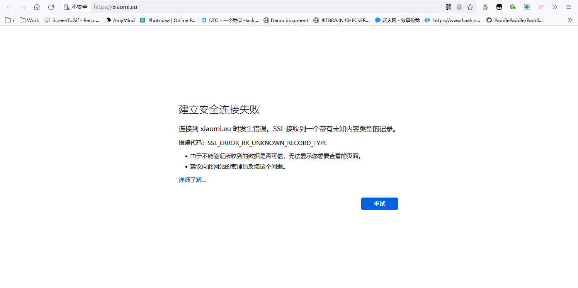Open the user-agent switcher extension
Screen dimensions: 578x288
point(485,7)
